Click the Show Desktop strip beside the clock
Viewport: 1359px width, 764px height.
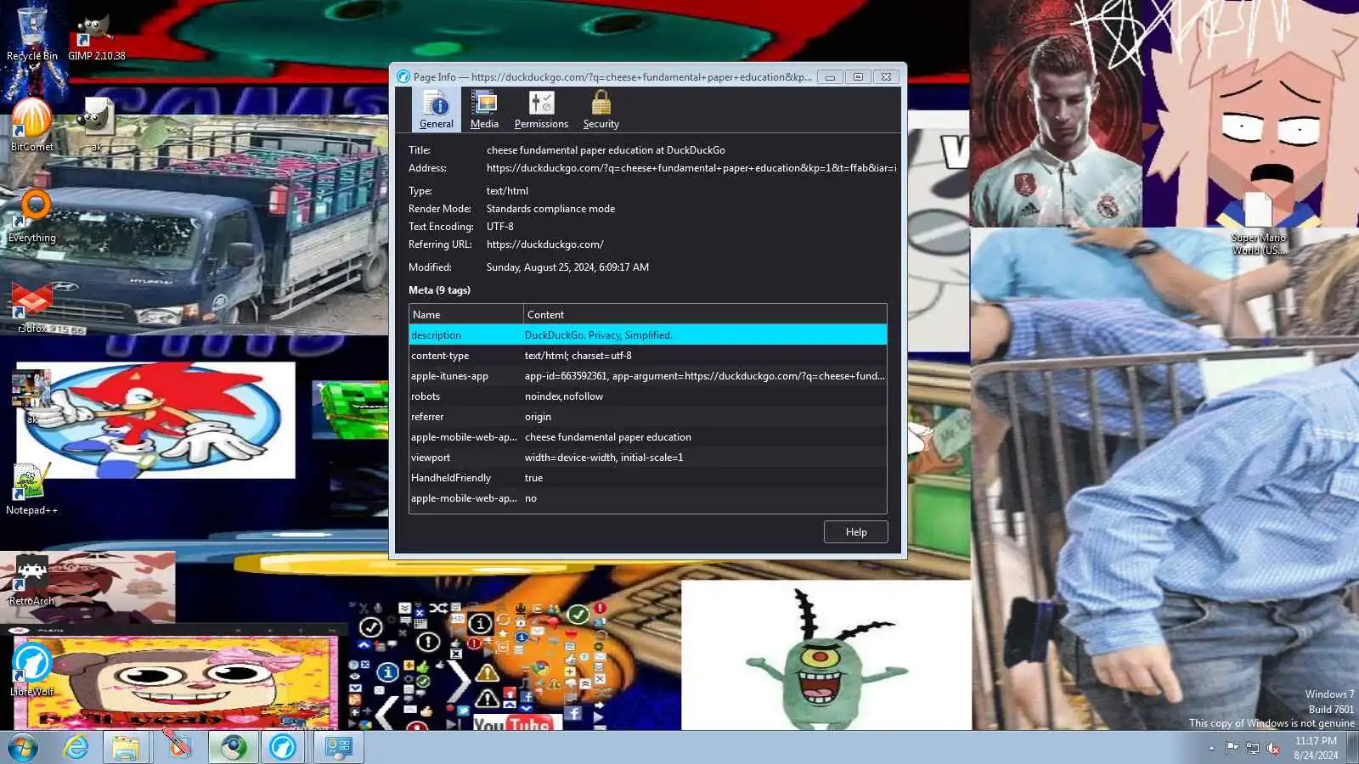[1353, 748]
